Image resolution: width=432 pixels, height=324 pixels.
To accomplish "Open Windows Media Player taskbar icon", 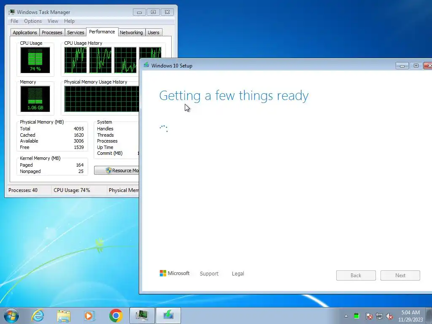I will coord(89,316).
